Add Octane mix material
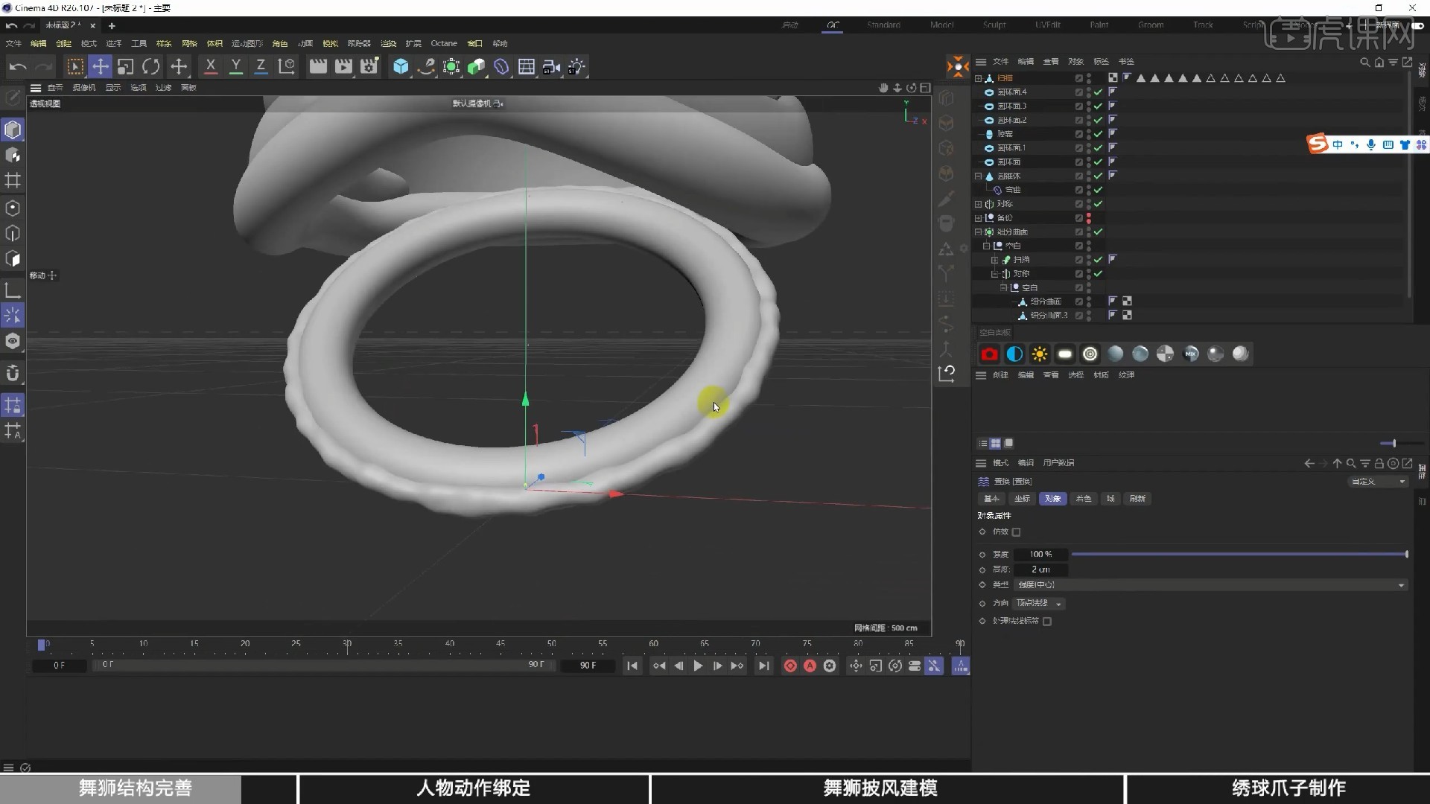 click(x=1191, y=354)
